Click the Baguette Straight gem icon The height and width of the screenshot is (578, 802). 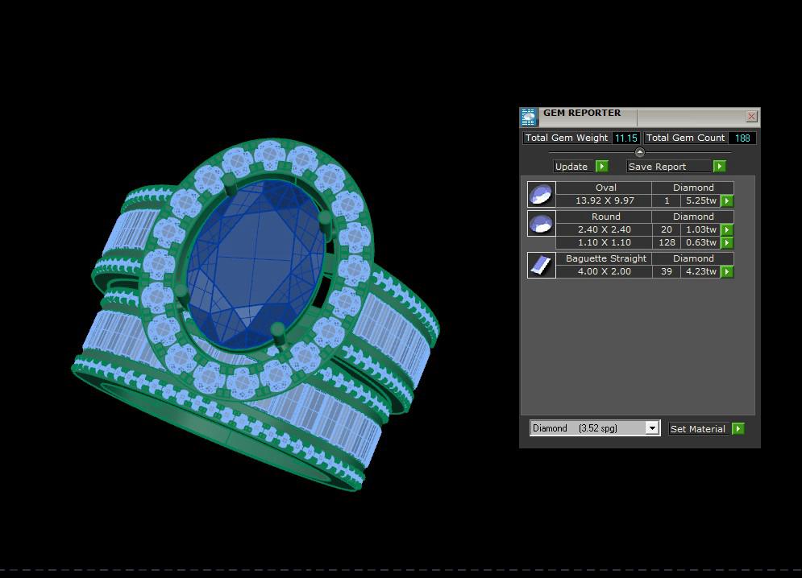point(541,265)
